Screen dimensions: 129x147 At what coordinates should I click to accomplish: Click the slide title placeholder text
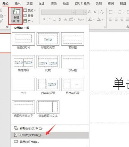(121, 83)
